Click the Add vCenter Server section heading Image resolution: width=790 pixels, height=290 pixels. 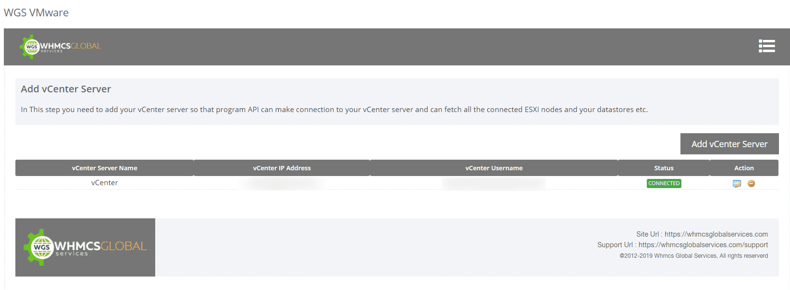coord(66,89)
